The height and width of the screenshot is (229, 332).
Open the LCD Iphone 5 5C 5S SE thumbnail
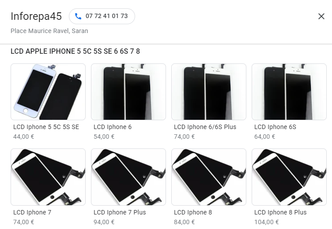pyautogui.click(x=48, y=92)
